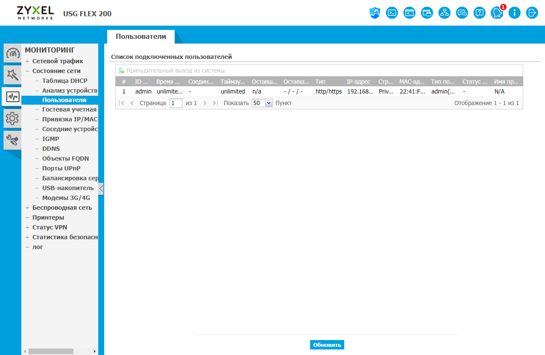Go to last page of user list
The width and height of the screenshot is (545, 355).
(x=216, y=103)
